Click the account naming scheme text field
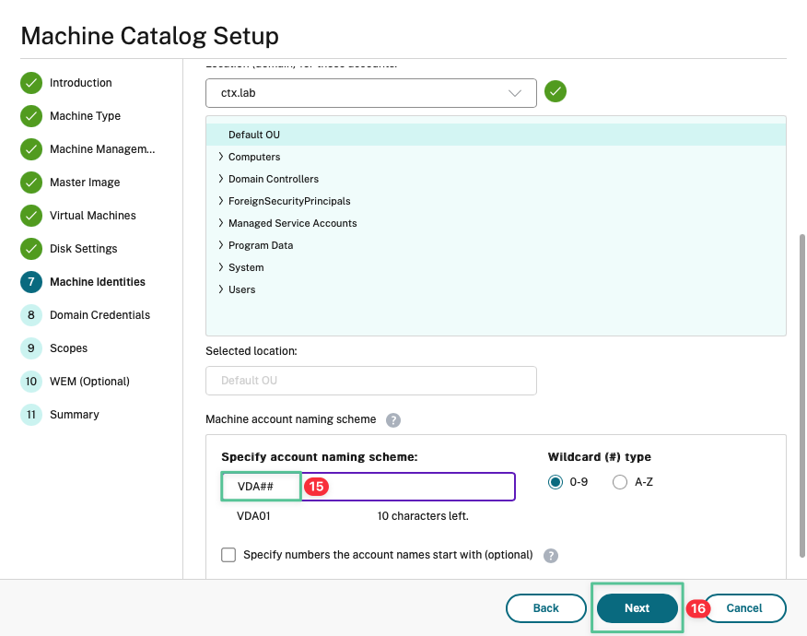The height and width of the screenshot is (636, 807). click(405, 487)
